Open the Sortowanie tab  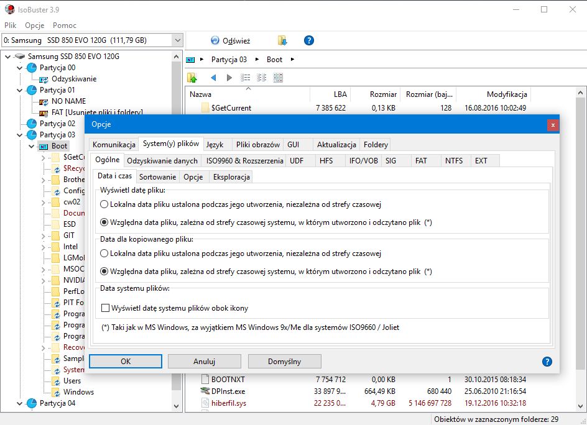[x=157, y=177]
